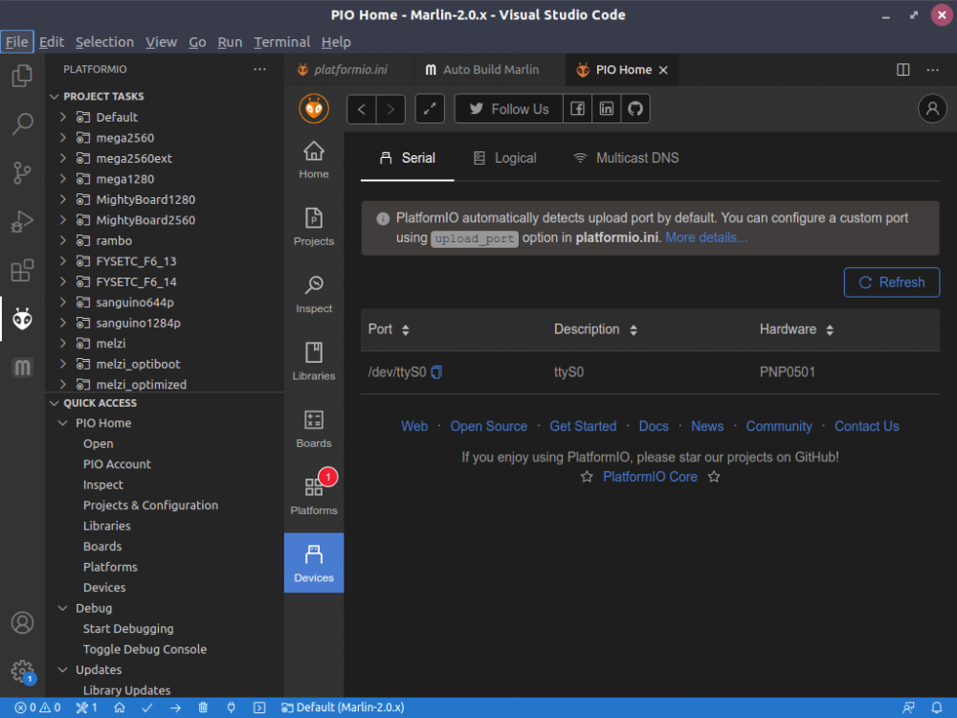Open Boards in the PIO Home sidebar

point(314,429)
